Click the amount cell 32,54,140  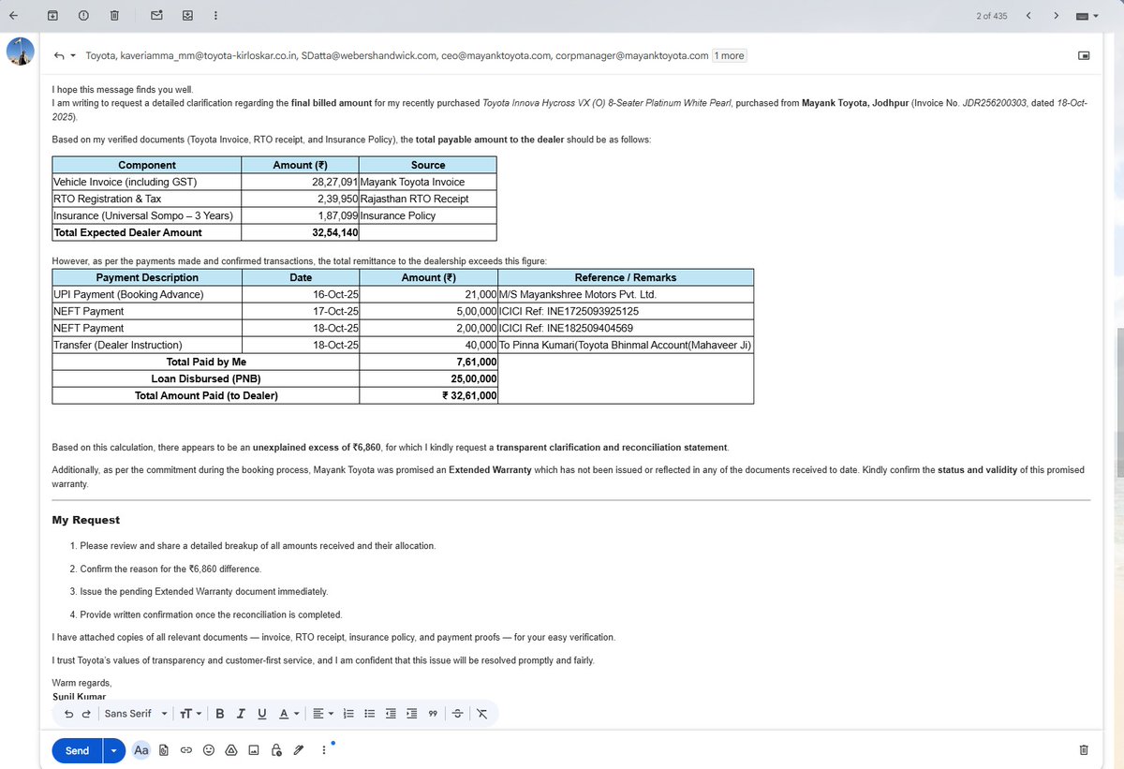point(300,232)
